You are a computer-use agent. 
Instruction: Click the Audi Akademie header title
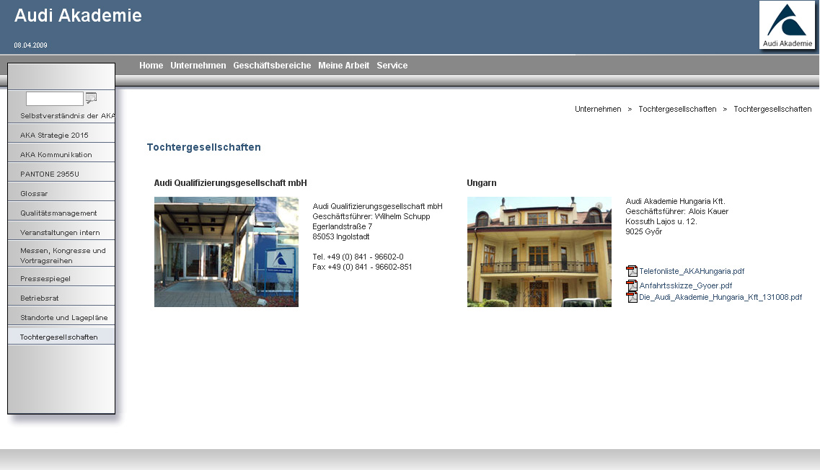tap(78, 15)
